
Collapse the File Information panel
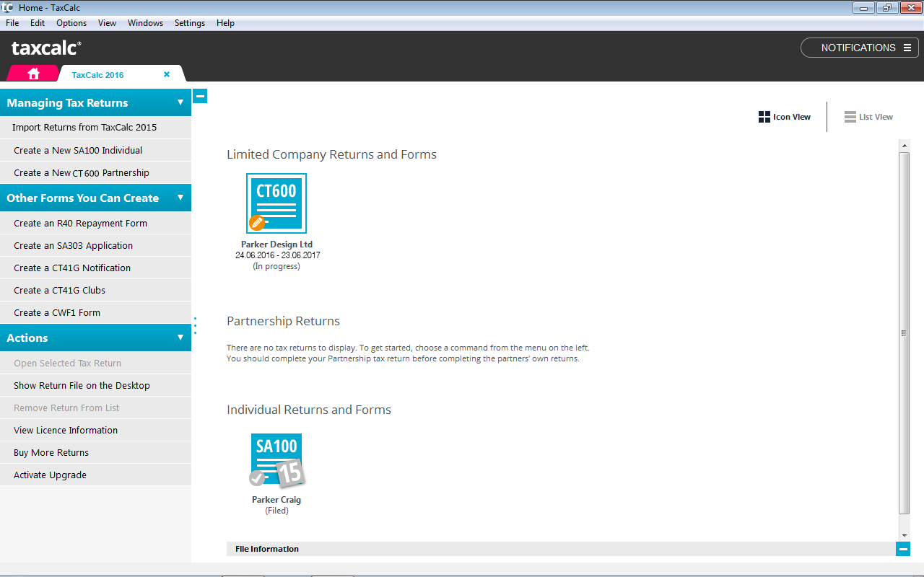(903, 549)
